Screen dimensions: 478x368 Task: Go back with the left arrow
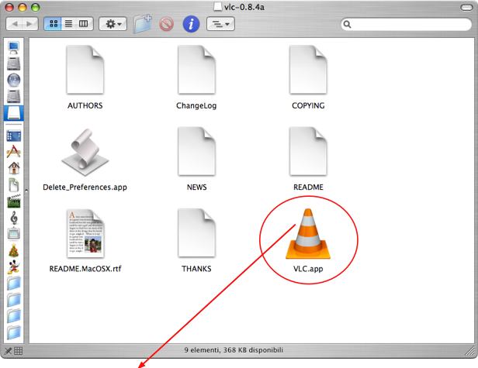(14, 24)
